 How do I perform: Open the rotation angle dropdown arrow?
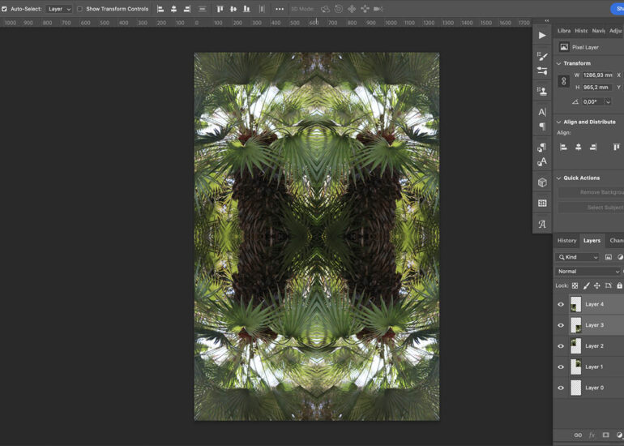coord(608,102)
